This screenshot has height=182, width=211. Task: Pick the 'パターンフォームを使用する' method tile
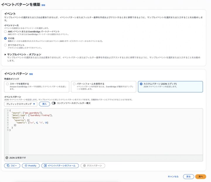point(74,84)
